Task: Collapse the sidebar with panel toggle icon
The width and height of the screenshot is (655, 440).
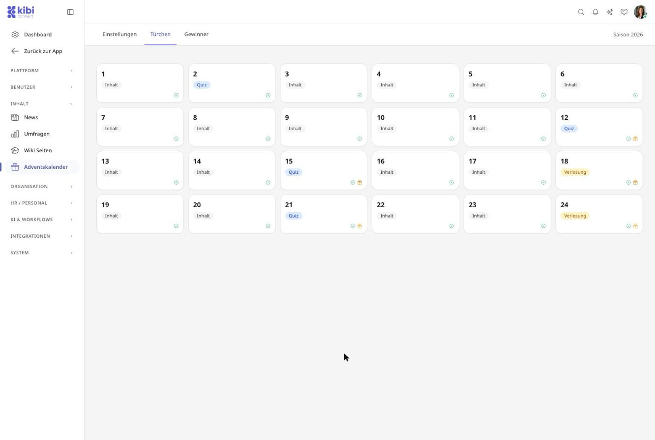Action: tap(70, 12)
